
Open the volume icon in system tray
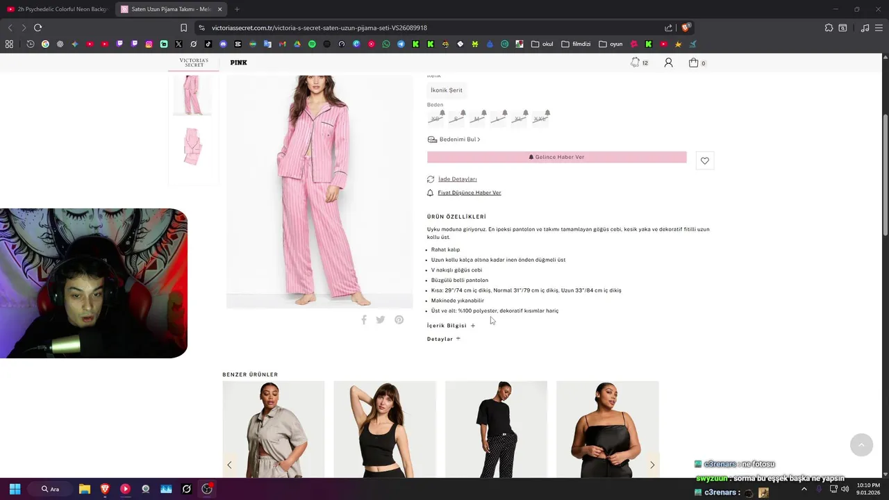(x=845, y=489)
